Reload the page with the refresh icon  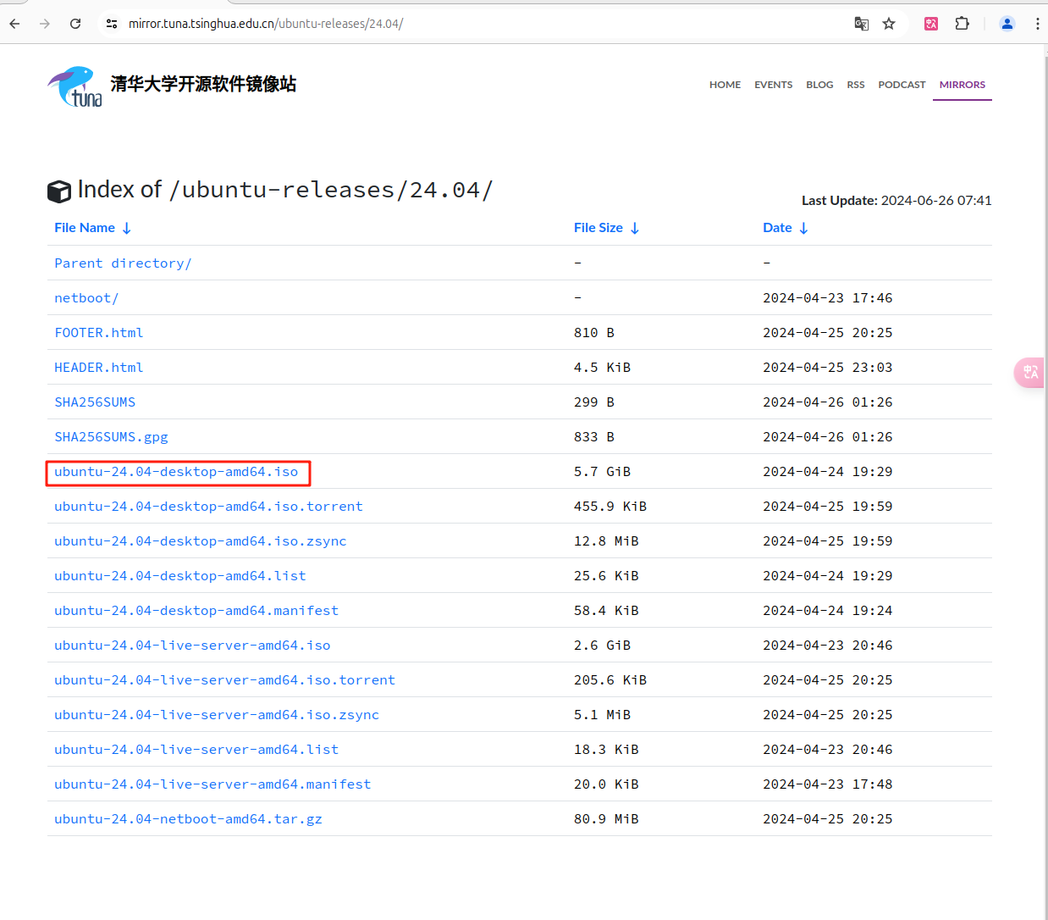pos(75,24)
